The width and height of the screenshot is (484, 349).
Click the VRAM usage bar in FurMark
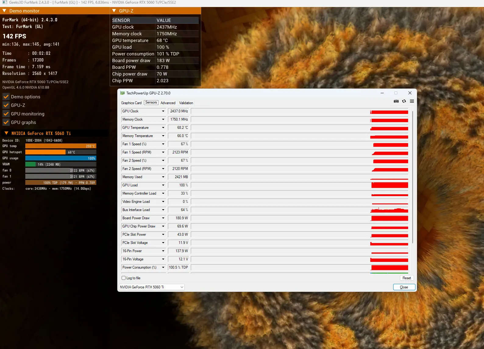click(x=61, y=164)
